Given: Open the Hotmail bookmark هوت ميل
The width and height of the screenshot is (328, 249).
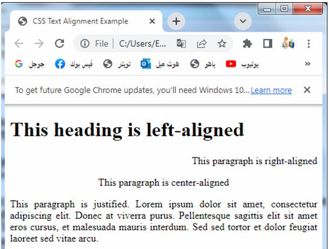Looking at the screenshot, I should click(160, 64).
